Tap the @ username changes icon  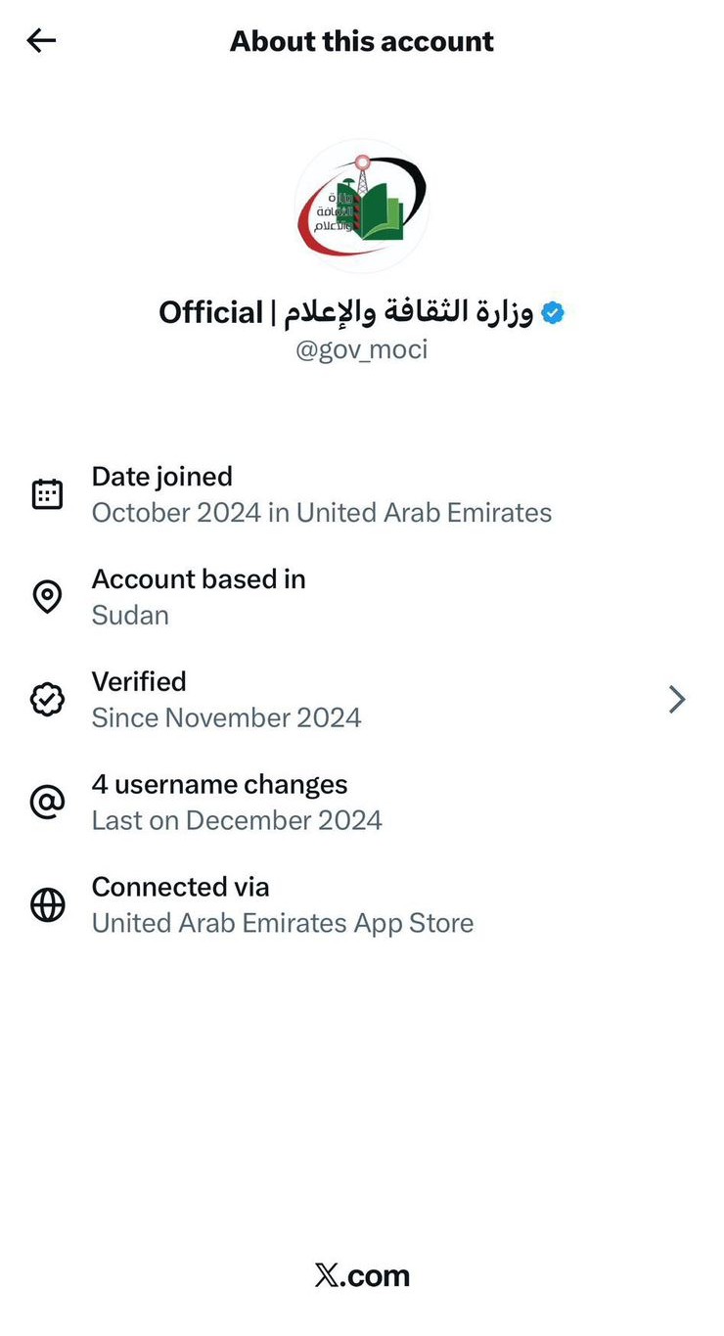[47, 803]
